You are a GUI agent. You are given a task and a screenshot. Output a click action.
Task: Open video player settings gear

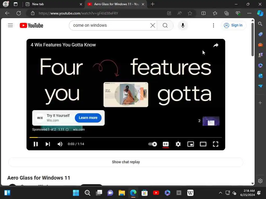point(178,144)
